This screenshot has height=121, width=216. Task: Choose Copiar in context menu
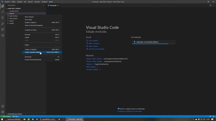pos(42,37)
